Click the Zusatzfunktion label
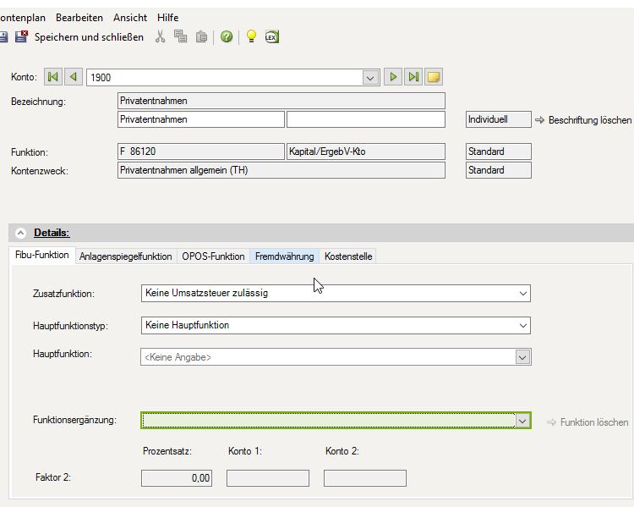Screen dimensions: 634x507 [63, 294]
